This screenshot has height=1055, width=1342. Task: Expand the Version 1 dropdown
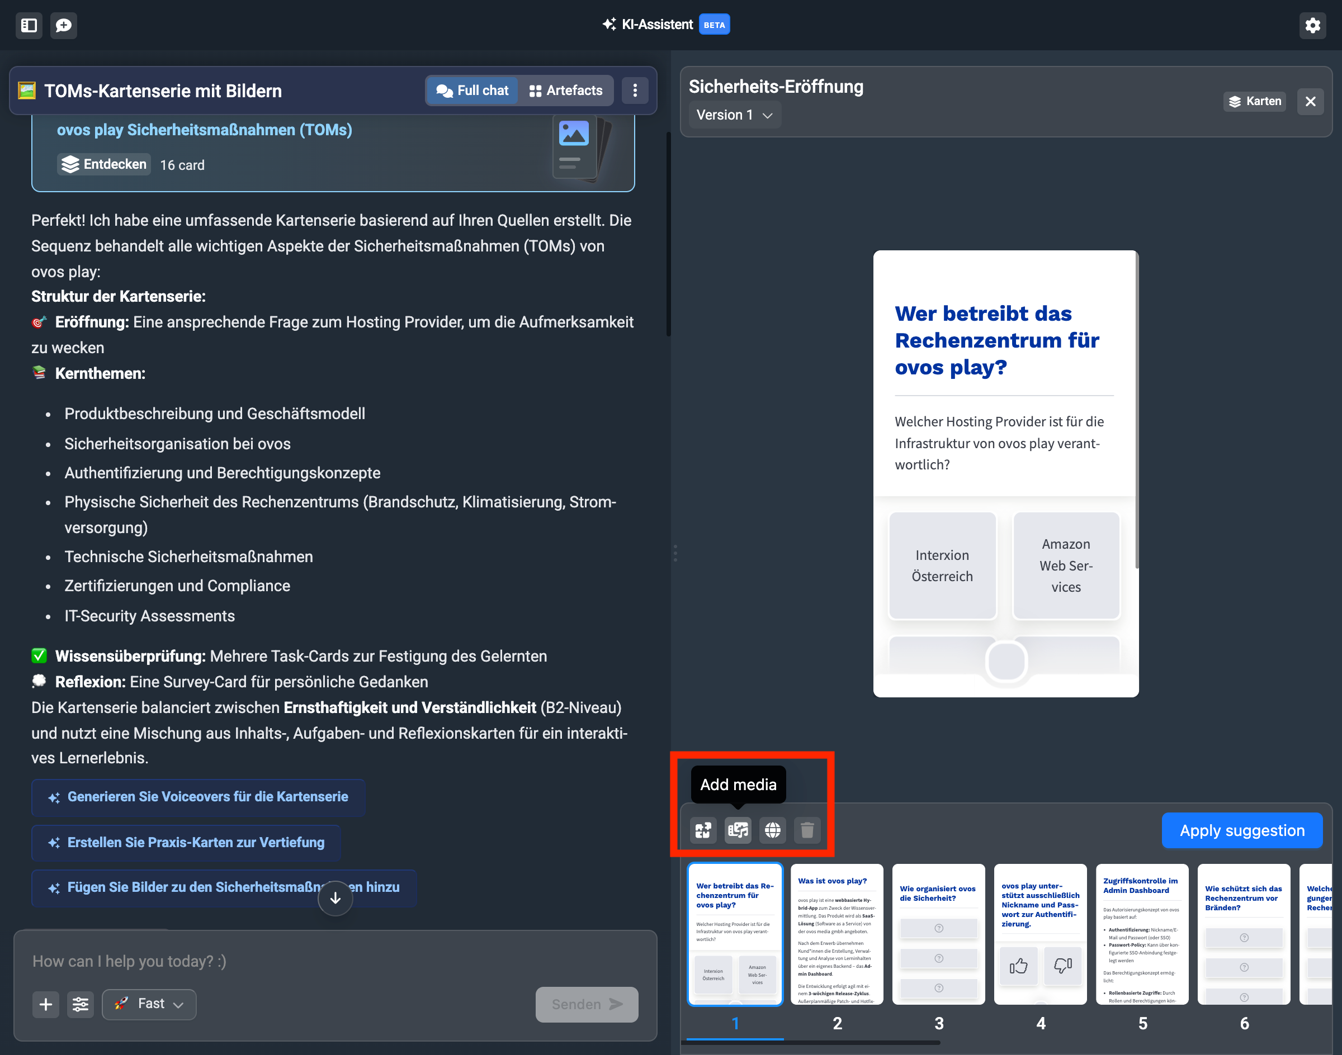[x=734, y=115]
